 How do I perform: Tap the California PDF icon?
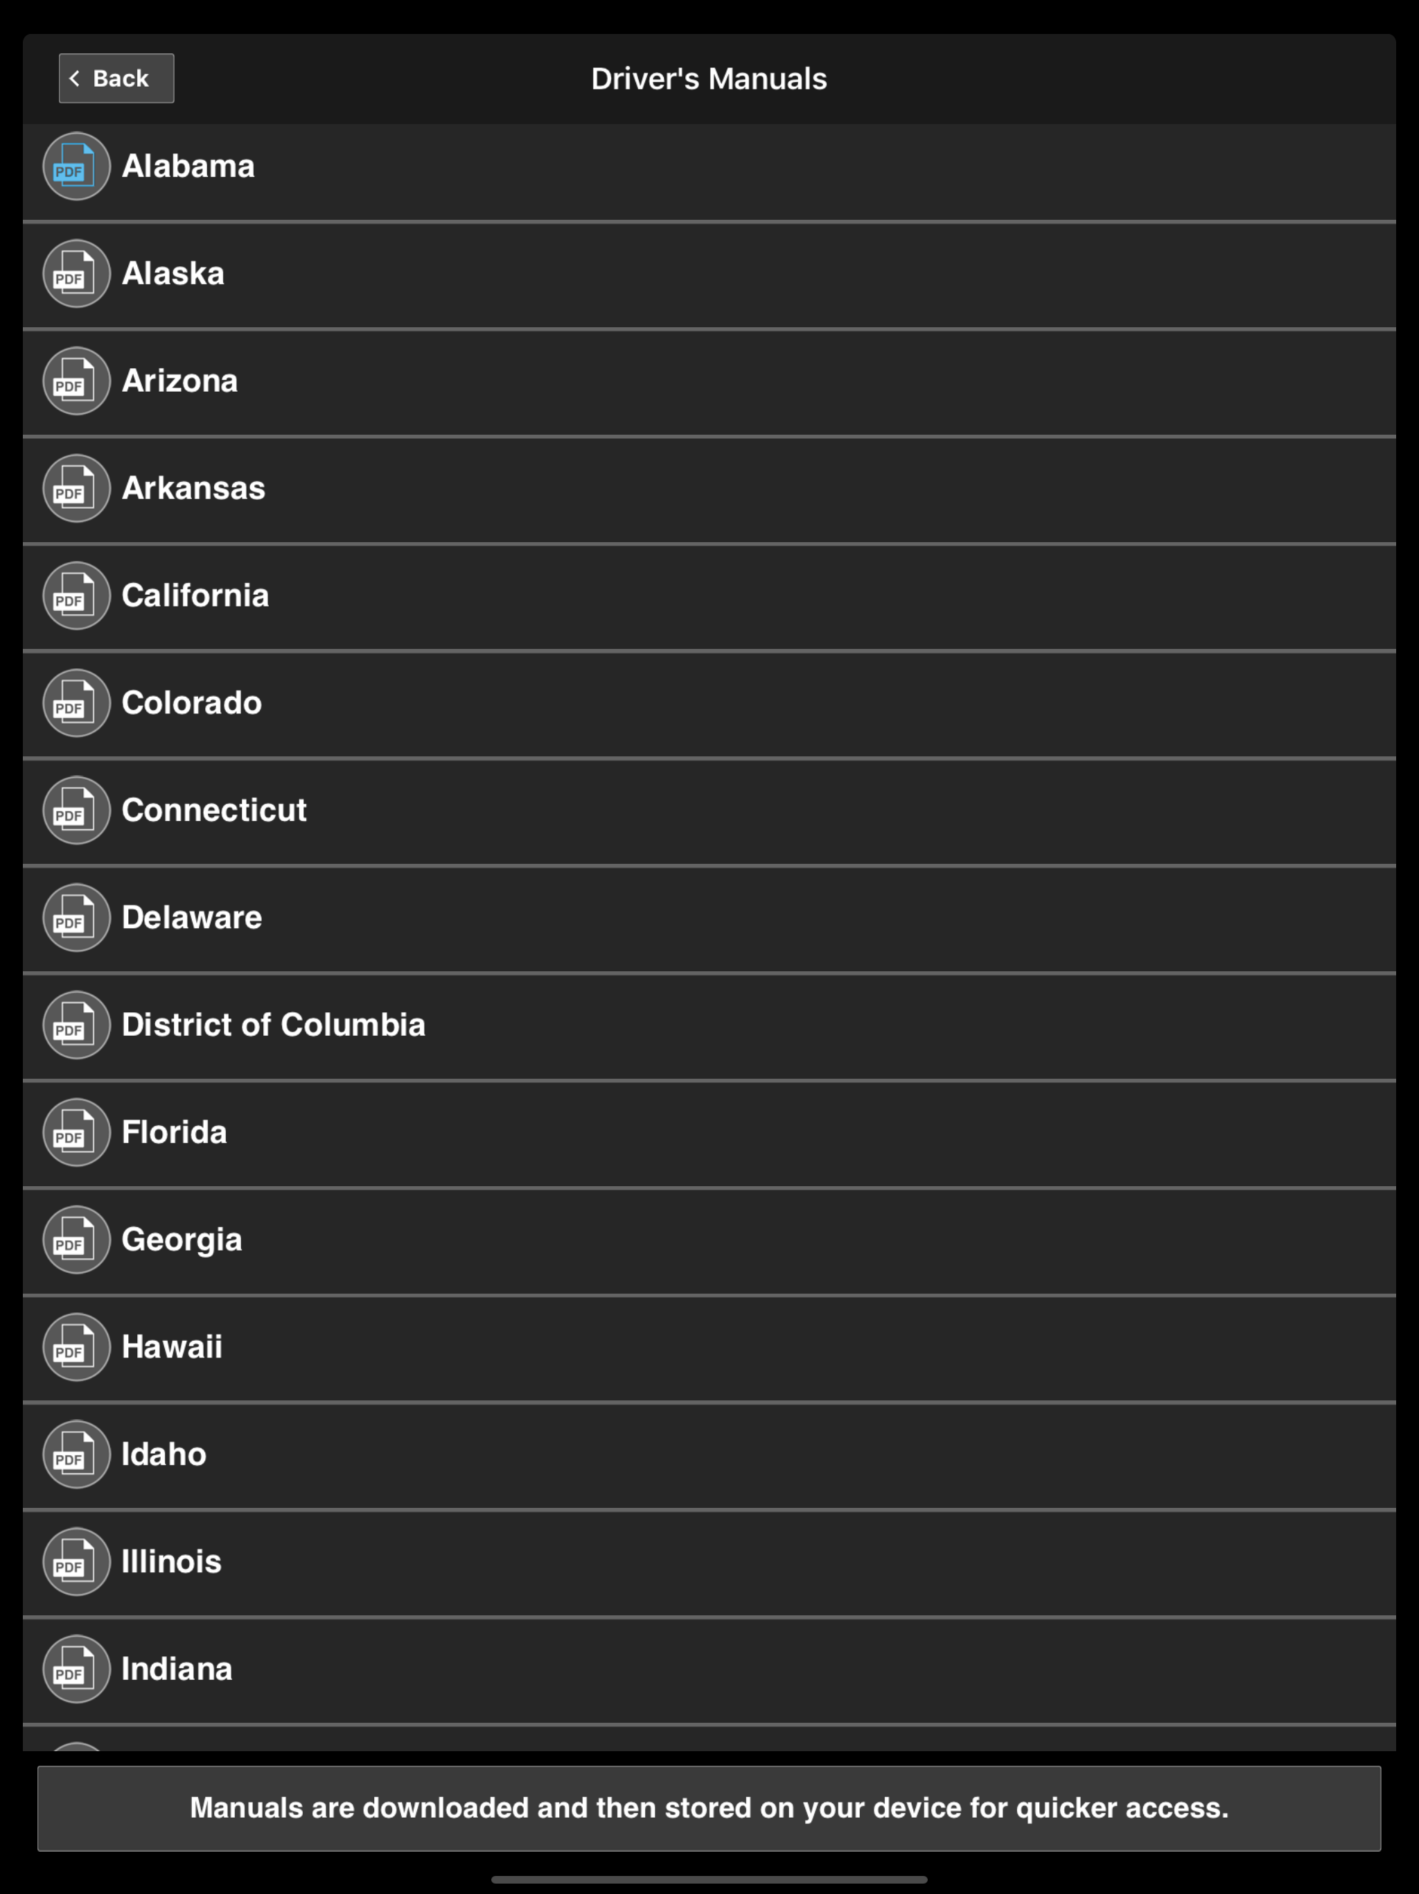[76, 595]
